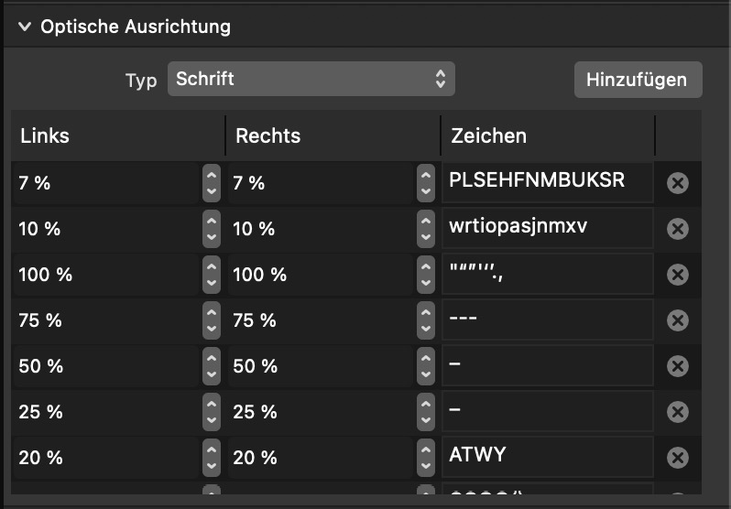Click the Links value field showing 75 %
The width and height of the screenshot is (731, 509).
click(x=105, y=320)
